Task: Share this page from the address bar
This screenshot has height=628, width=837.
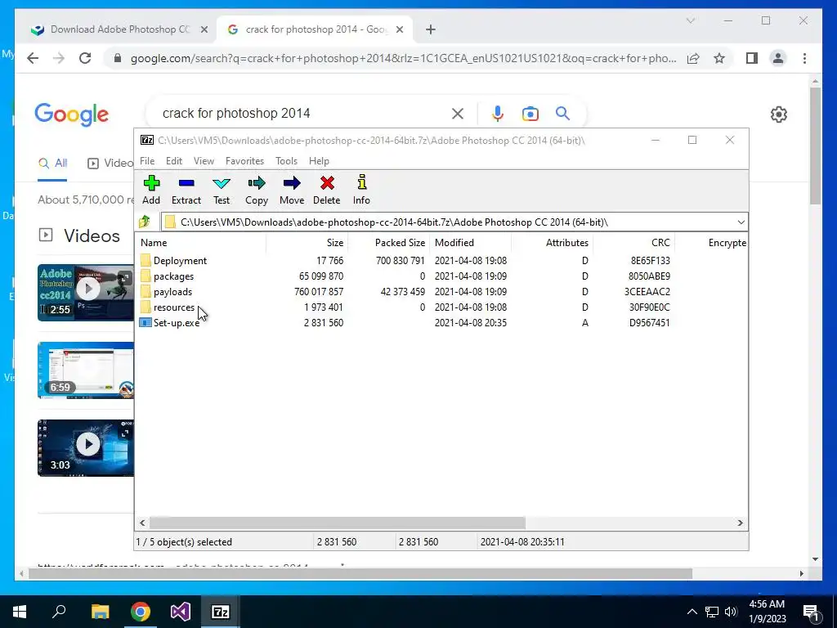Action: click(x=693, y=58)
